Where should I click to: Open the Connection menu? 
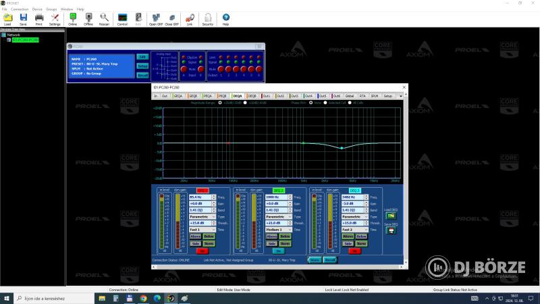tap(20, 9)
